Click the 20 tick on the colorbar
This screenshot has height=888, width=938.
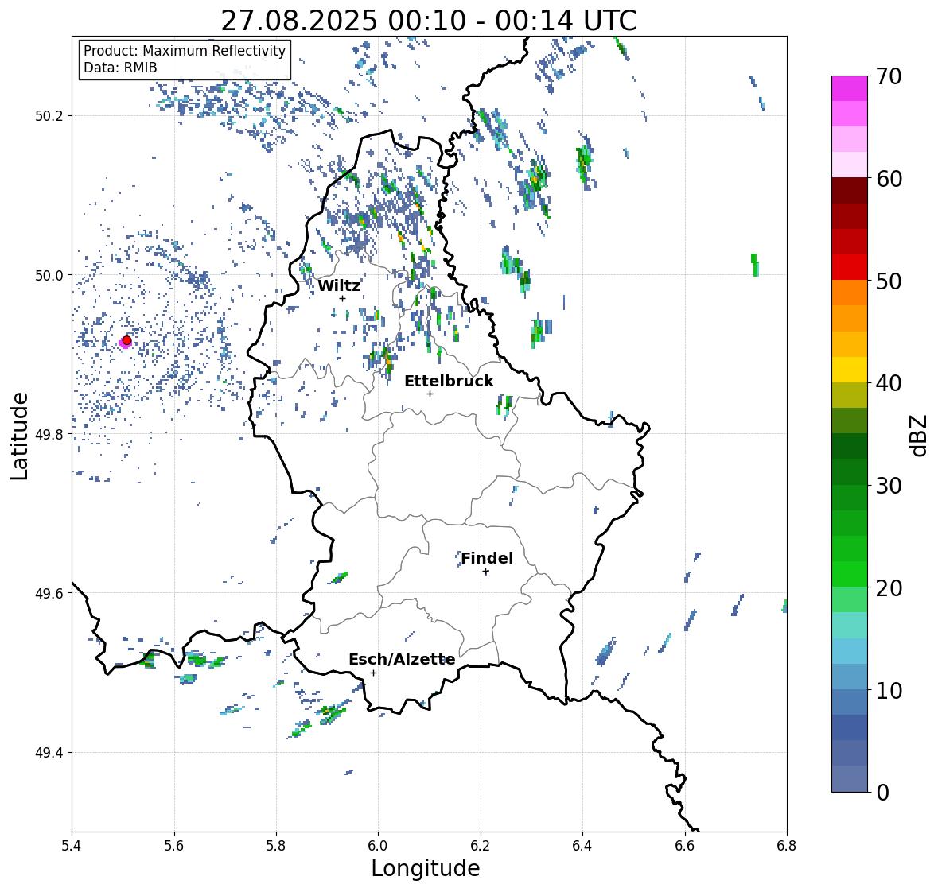[x=889, y=587]
